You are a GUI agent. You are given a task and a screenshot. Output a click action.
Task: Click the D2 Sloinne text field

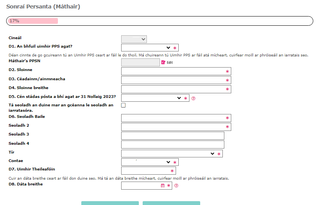point(173,71)
